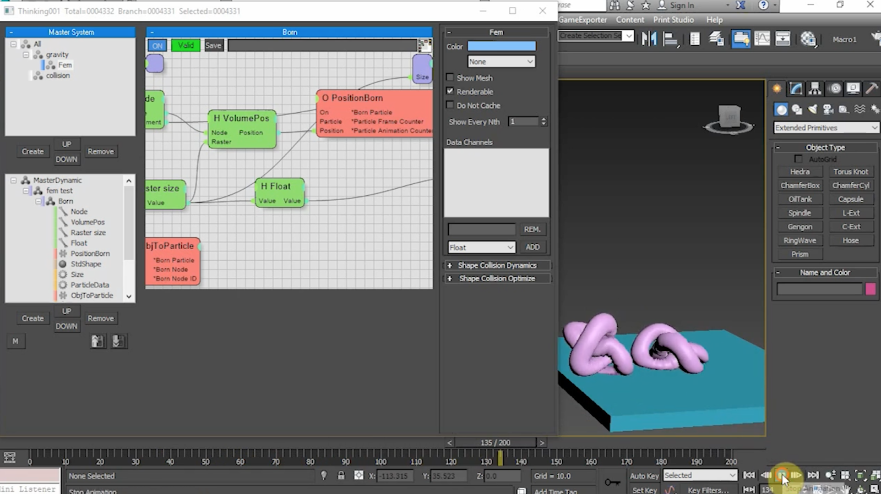
Task: Click the pink object color swatch
Action: pos(871,289)
